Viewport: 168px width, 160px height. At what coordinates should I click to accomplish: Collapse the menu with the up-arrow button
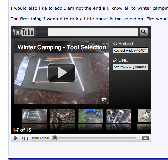tap(145, 138)
